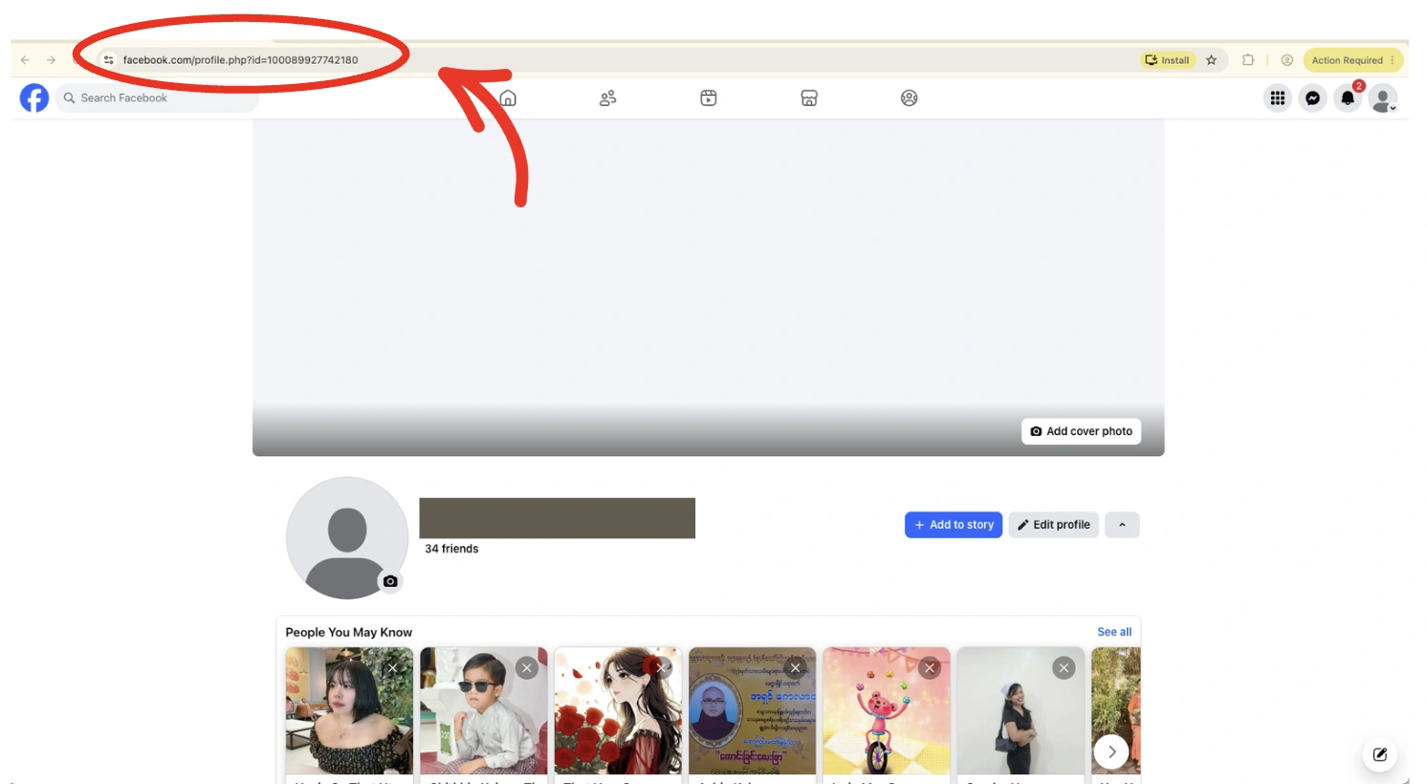Click browser forward arrow
The width and height of the screenshot is (1427, 784).
[52, 59]
